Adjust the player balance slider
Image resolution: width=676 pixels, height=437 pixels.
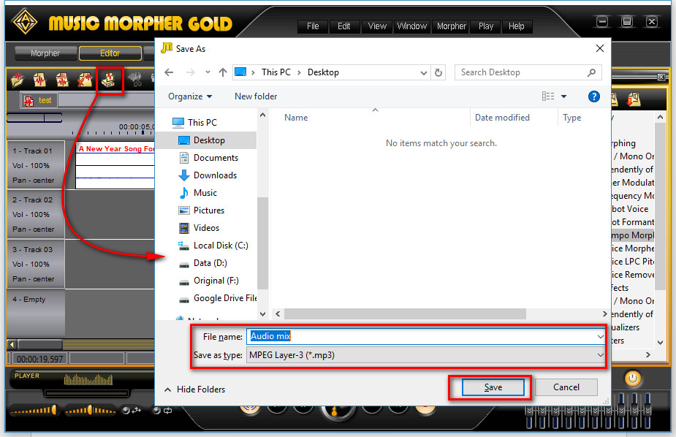click(90, 410)
